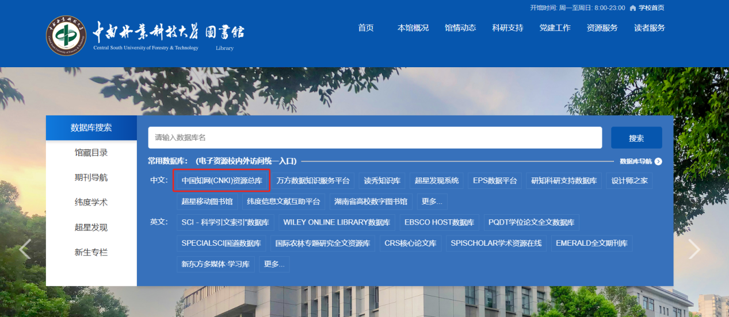Open the 资源服务 navigation menu

click(602, 28)
